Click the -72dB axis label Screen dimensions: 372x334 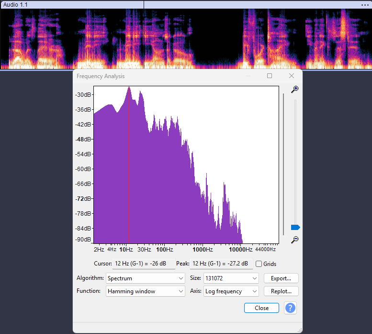click(83, 199)
